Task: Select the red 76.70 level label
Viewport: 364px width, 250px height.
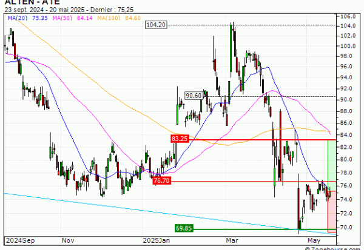Action: click(x=161, y=180)
